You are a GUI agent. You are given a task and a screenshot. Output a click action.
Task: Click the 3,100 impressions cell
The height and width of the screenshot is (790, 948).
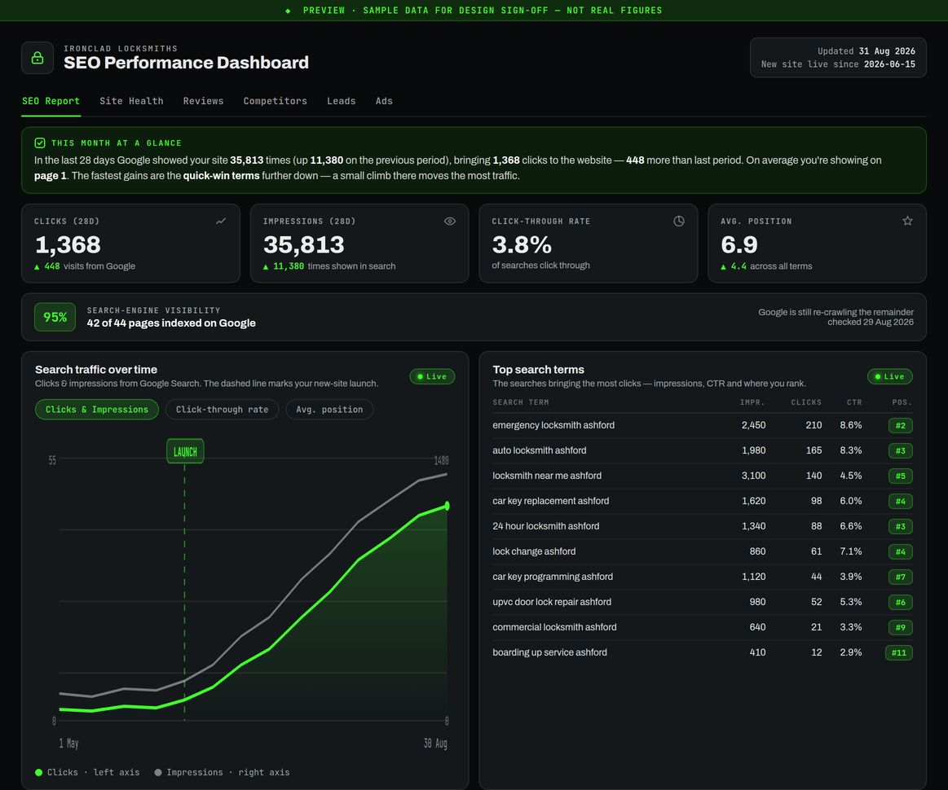coord(753,476)
